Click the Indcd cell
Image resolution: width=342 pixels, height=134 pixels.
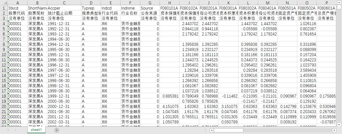110,8
